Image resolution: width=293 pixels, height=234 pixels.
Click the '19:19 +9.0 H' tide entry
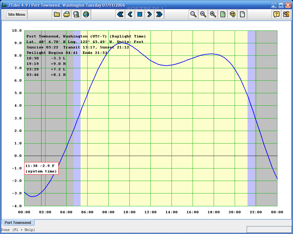[46, 64]
